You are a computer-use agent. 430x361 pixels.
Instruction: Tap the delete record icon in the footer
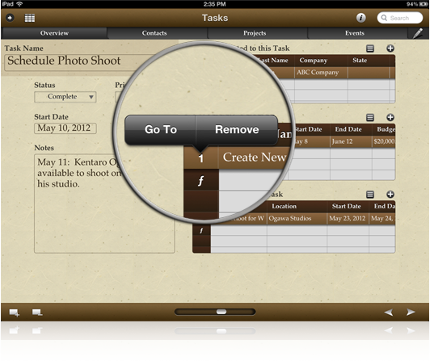point(37,313)
